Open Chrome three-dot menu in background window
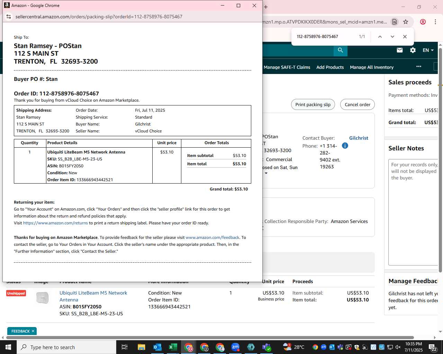Image resolution: width=443 pixels, height=354 pixels. pyautogui.click(x=435, y=22)
